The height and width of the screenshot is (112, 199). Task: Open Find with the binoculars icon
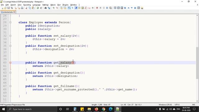point(45,8)
